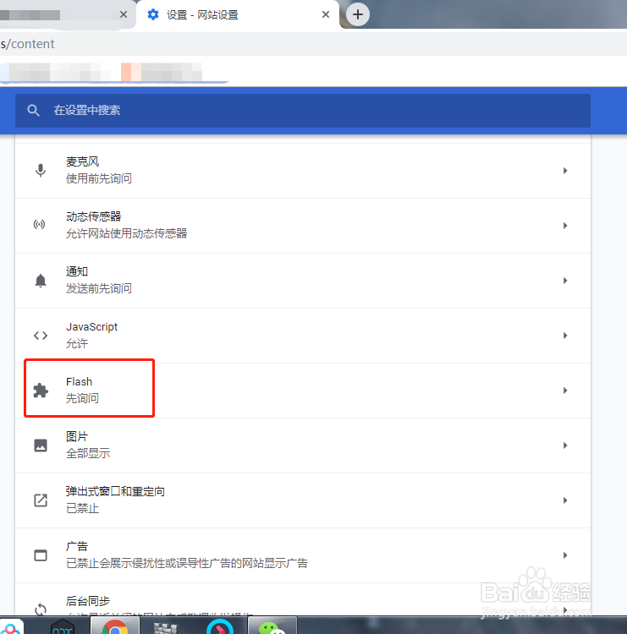The width and height of the screenshot is (627, 634).
Task: Click the puzzle piece icon beside Flash
Action: [41, 391]
